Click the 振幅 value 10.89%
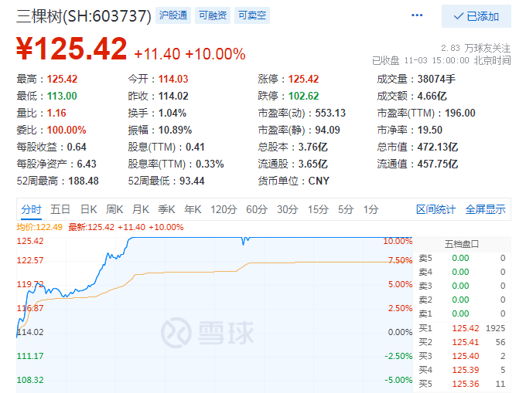This screenshot has height=393, width=526. tap(175, 130)
